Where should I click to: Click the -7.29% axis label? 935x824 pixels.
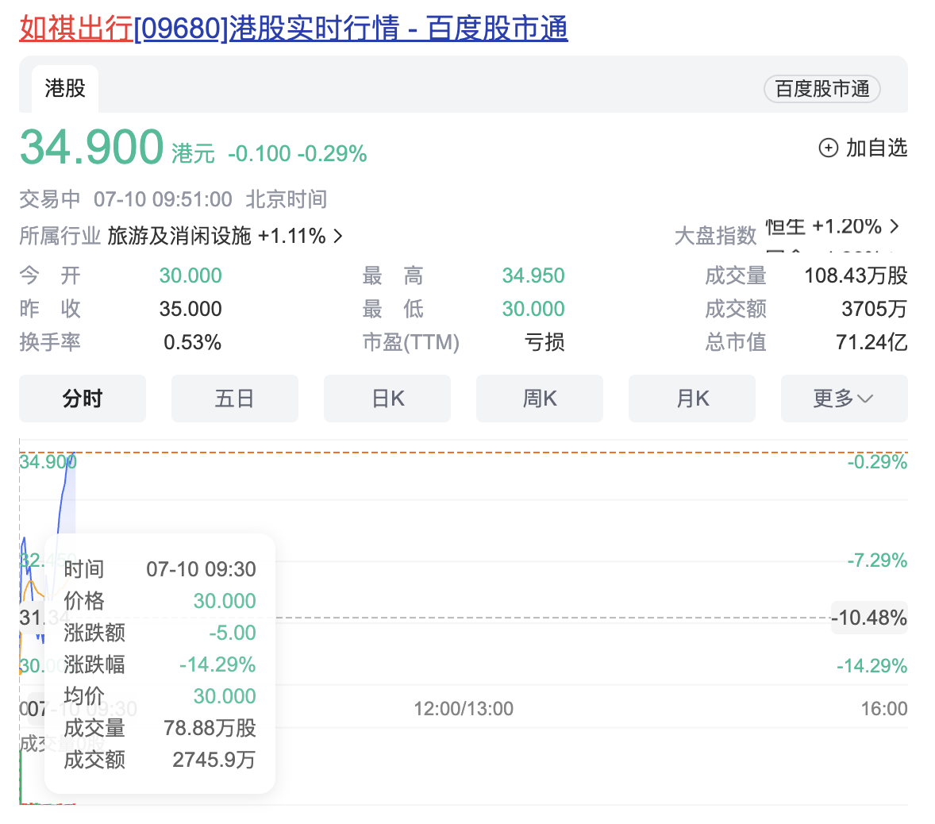coord(877,560)
